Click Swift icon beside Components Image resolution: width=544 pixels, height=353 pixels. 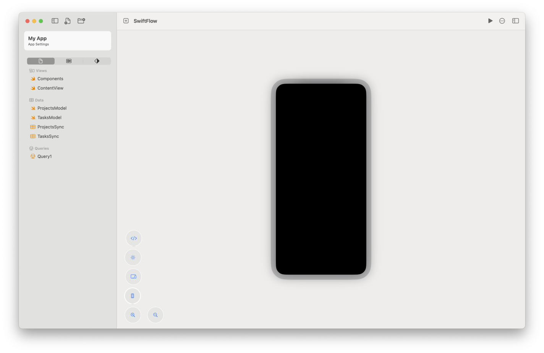33,79
